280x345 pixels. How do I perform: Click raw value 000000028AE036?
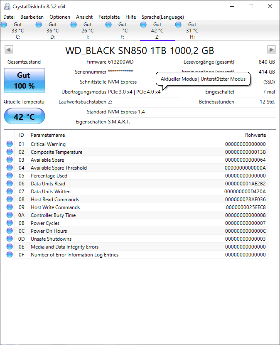[x=245, y=200]
